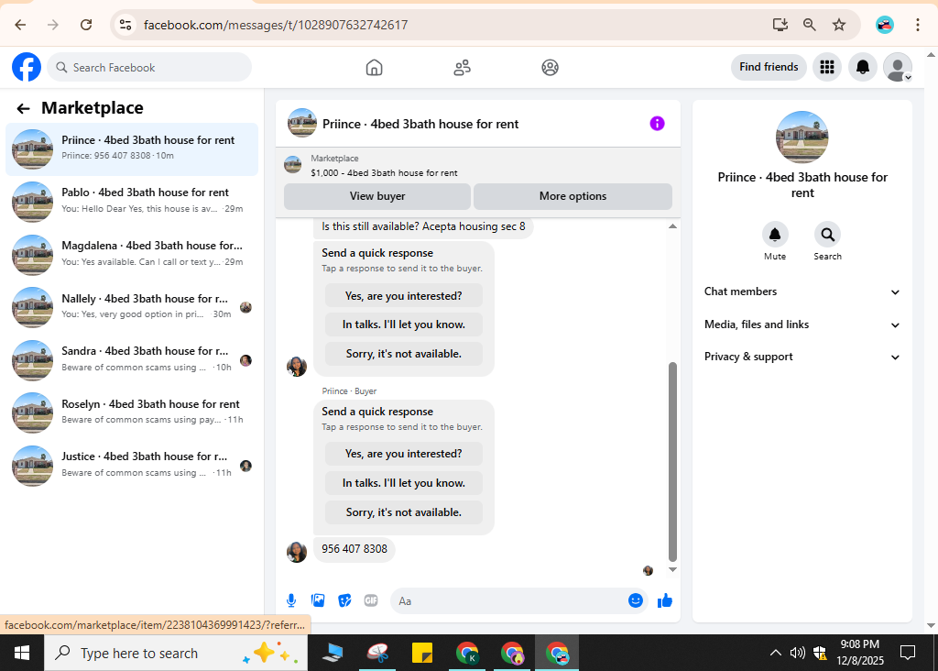Mute this conversation with bell icon
The height and width of the screenshot is (671, 938).
pyautogui.click(x=775, y=235)
